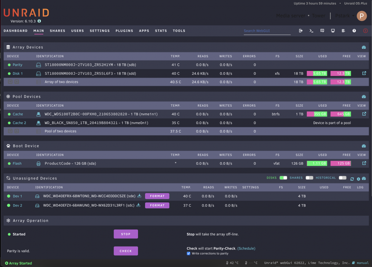Click the feedback speech bubble icon
372x267 pixels.
coord(322,31)
